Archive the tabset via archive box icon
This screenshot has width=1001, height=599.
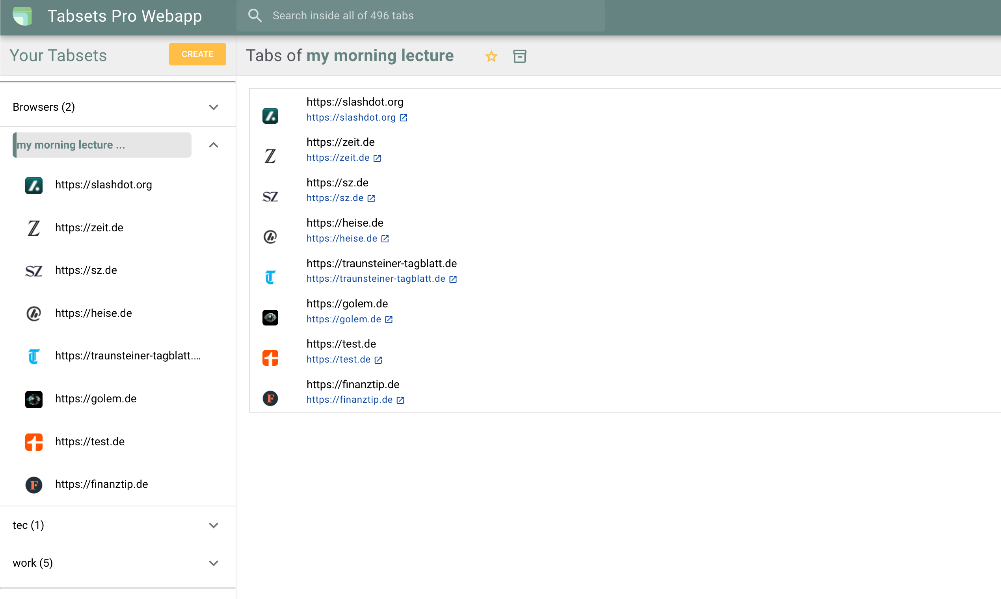(x=519, y=56)
